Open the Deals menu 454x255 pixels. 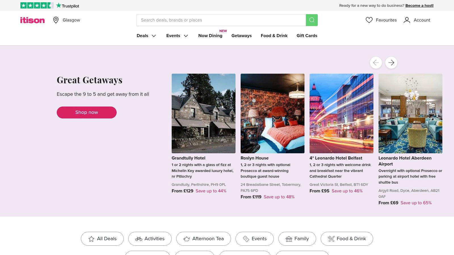coord(142,36)
